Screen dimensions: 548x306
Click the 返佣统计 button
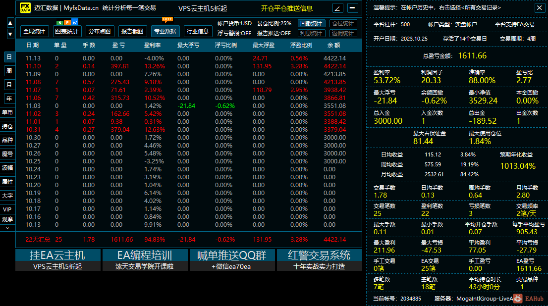click(343, 33)
